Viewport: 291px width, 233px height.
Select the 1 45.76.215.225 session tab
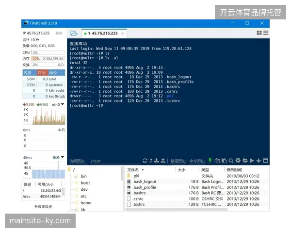click(104, 33)
